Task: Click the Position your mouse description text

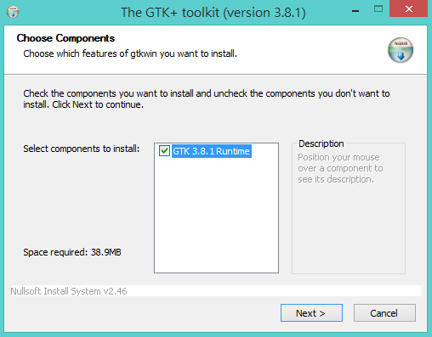Action: coord(340,168)
